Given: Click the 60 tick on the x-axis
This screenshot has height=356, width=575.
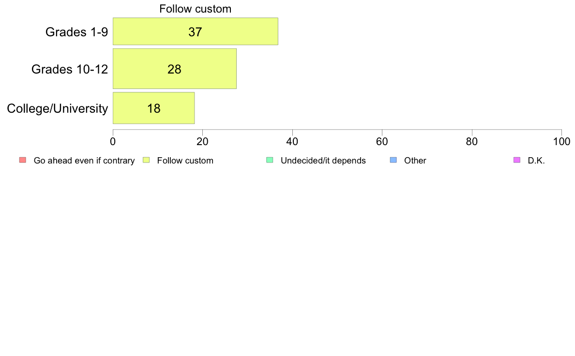Looking at the screenshot, I should pyautogui.click(x=382, y=142).
